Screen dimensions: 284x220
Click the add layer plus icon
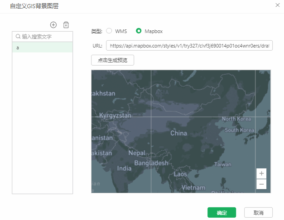[x=53, y=25]
